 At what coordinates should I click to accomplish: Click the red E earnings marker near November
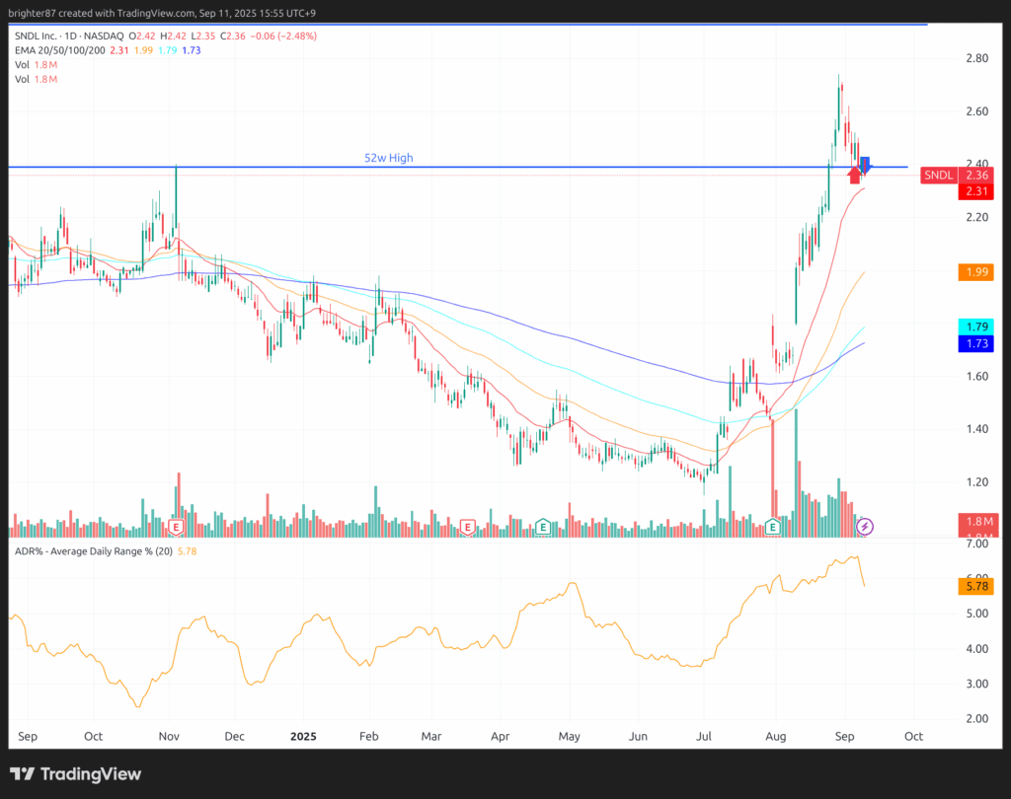pos(176,527)
